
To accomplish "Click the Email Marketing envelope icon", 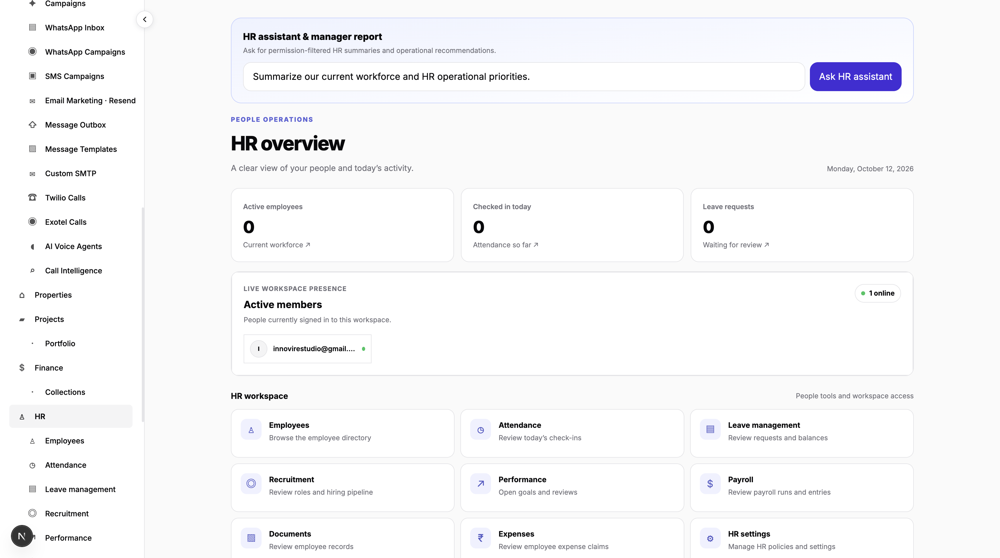I will tap(33, 101).
